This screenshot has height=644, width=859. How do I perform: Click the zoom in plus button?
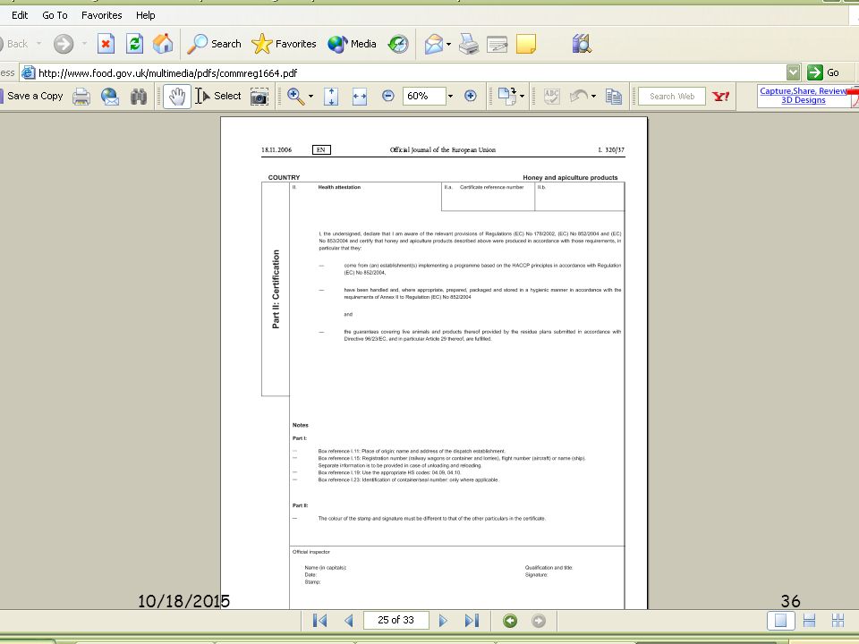pyautogui.click(x=470, y=96)
